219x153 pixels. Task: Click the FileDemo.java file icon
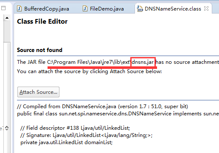tap(85, 8)
